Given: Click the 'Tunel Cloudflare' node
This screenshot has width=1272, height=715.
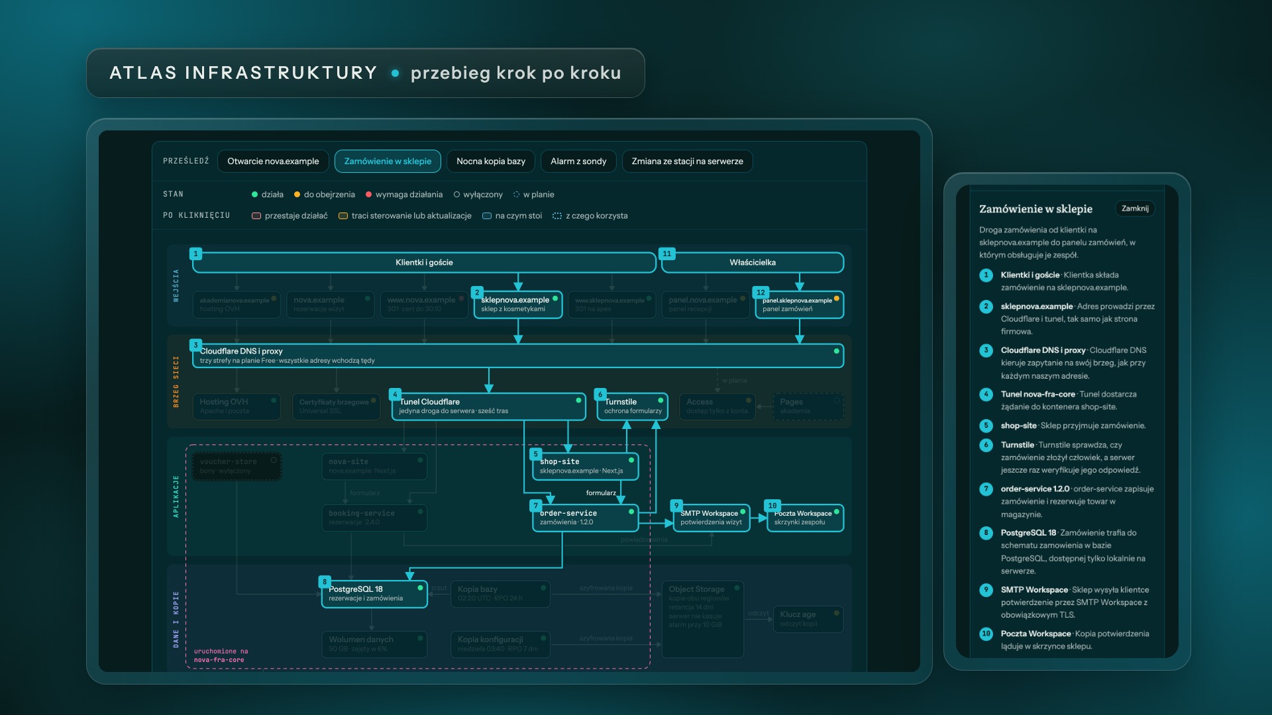Looking at the screenshot, I should [488, 406].
